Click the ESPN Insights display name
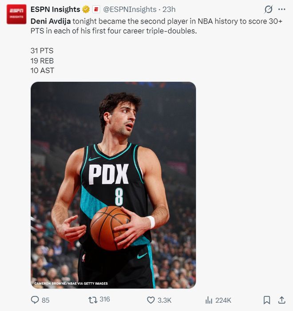This screenshot has height=311, width=293. [55, 9]
